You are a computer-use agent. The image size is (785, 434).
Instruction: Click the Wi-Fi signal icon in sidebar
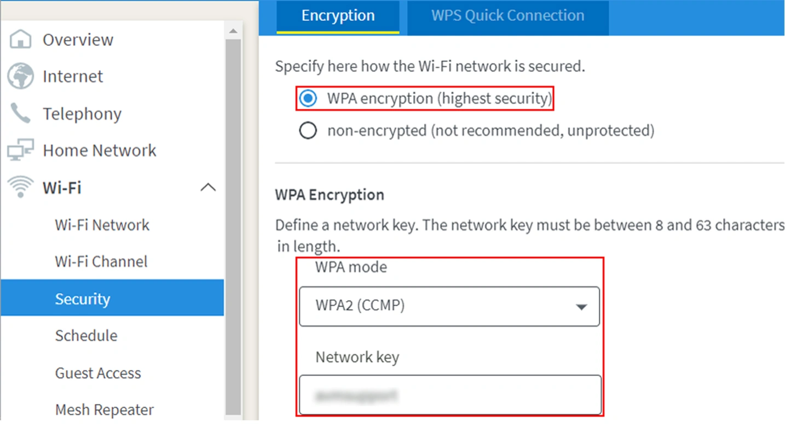21,187
